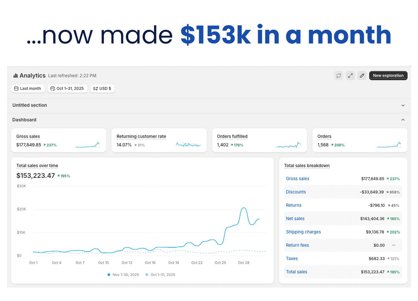Click the Returns link in the breakdown
This screenshot has width=418, height=301.
pyautogui.click(x=294, y=205)
